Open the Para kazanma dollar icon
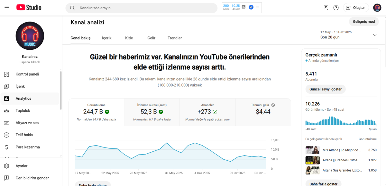The image size is (386, 186). pyautogui.click(x=6, y=148)
